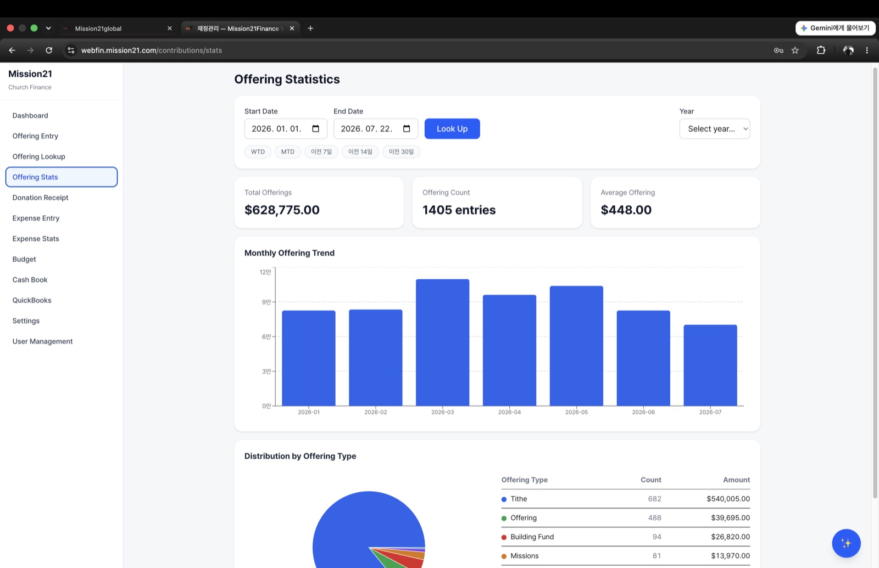Go back to the previous page
879x568 pixels.
[x=12, y=50]
